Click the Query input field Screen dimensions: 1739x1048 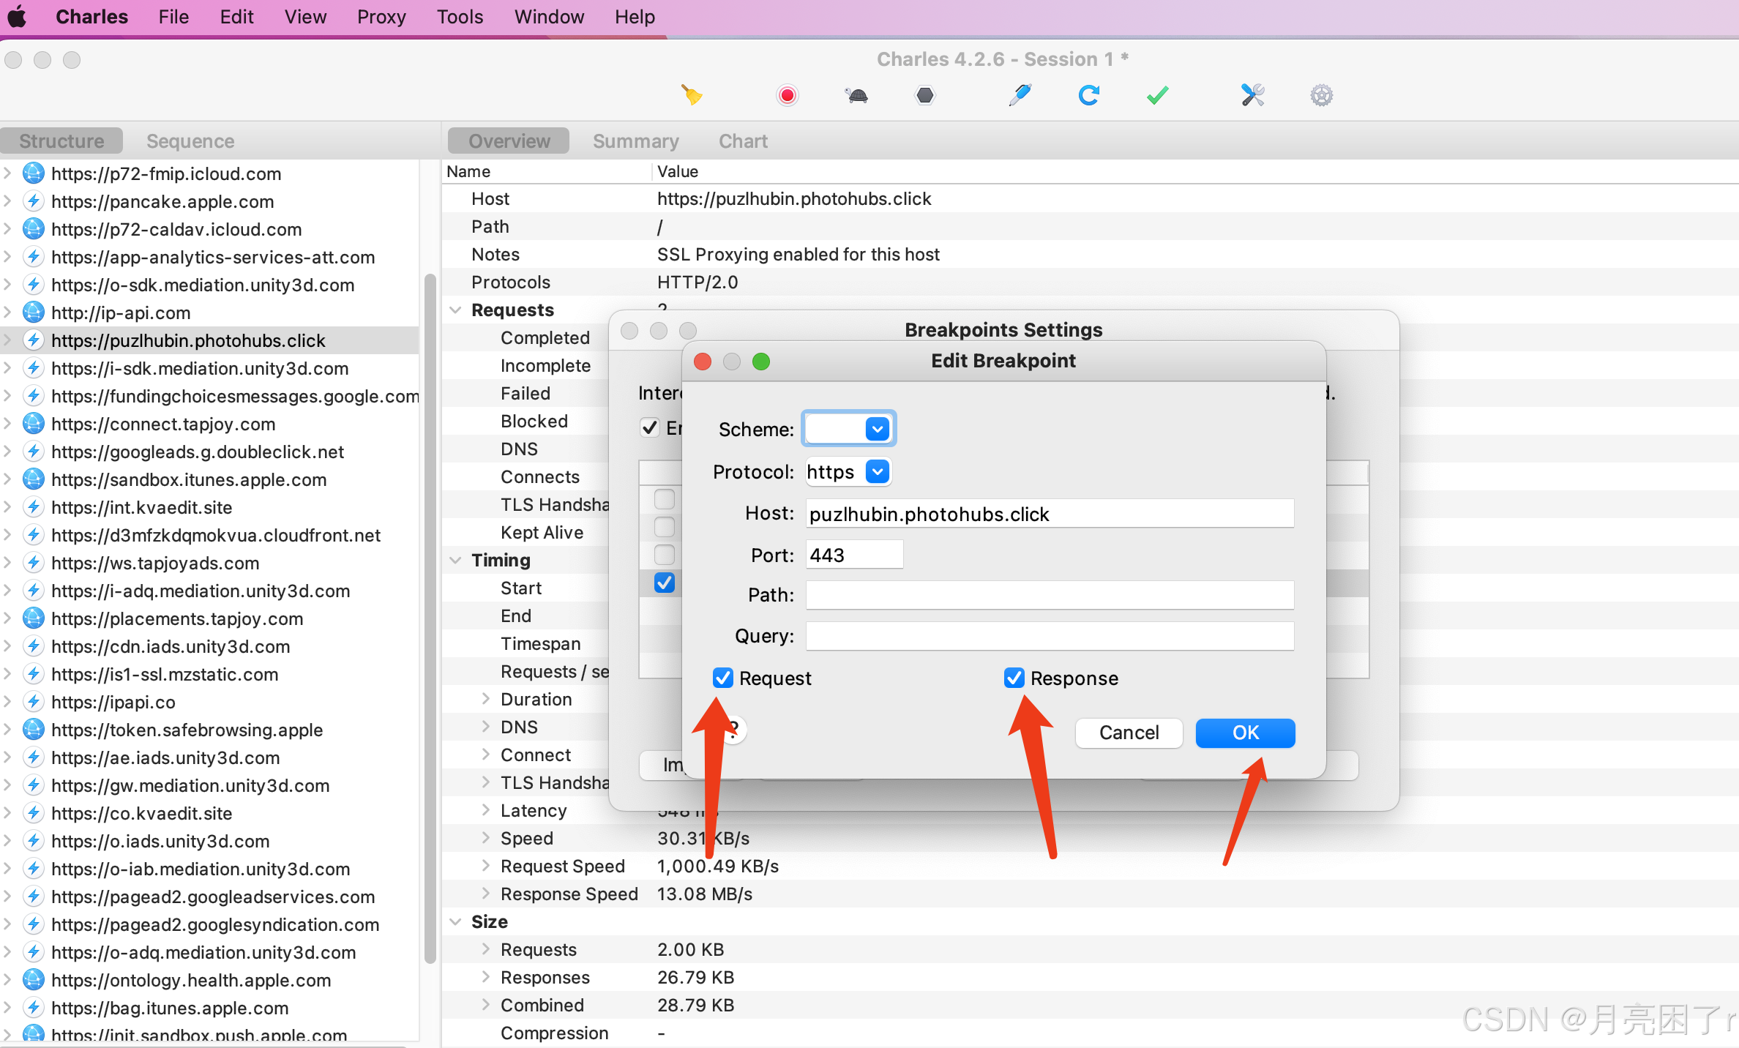tap(1050, 636)
